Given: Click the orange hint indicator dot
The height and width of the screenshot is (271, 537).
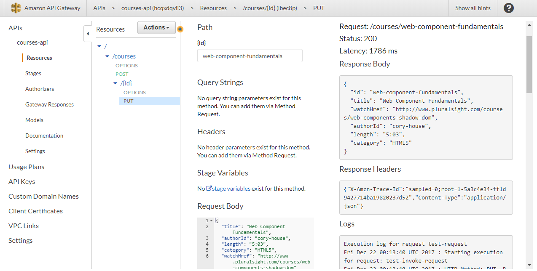Looking at the screenshot, I should (180, 29).
